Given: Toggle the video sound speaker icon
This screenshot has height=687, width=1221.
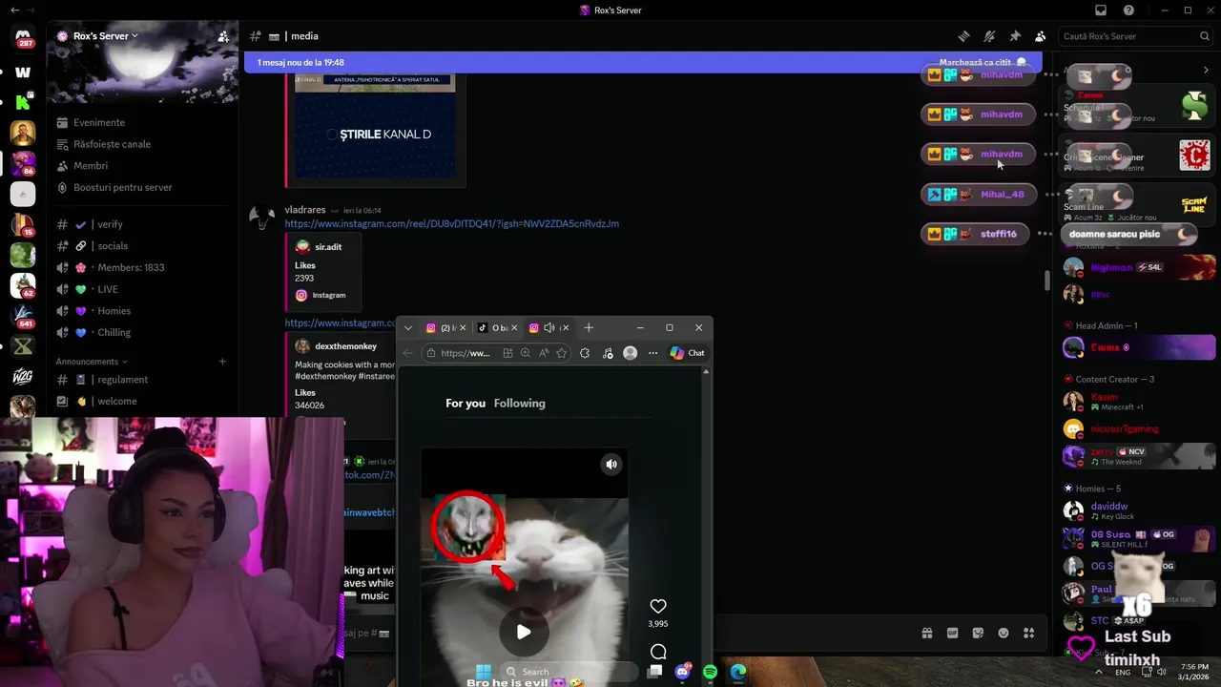Looking at the screenshot, I should (611, 465).
